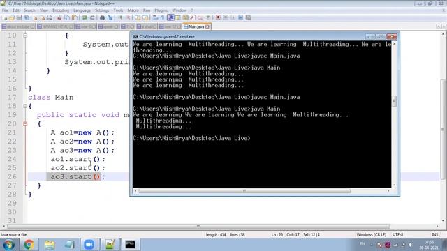Click cmd window horizontal scrollbar thumb

244,191
